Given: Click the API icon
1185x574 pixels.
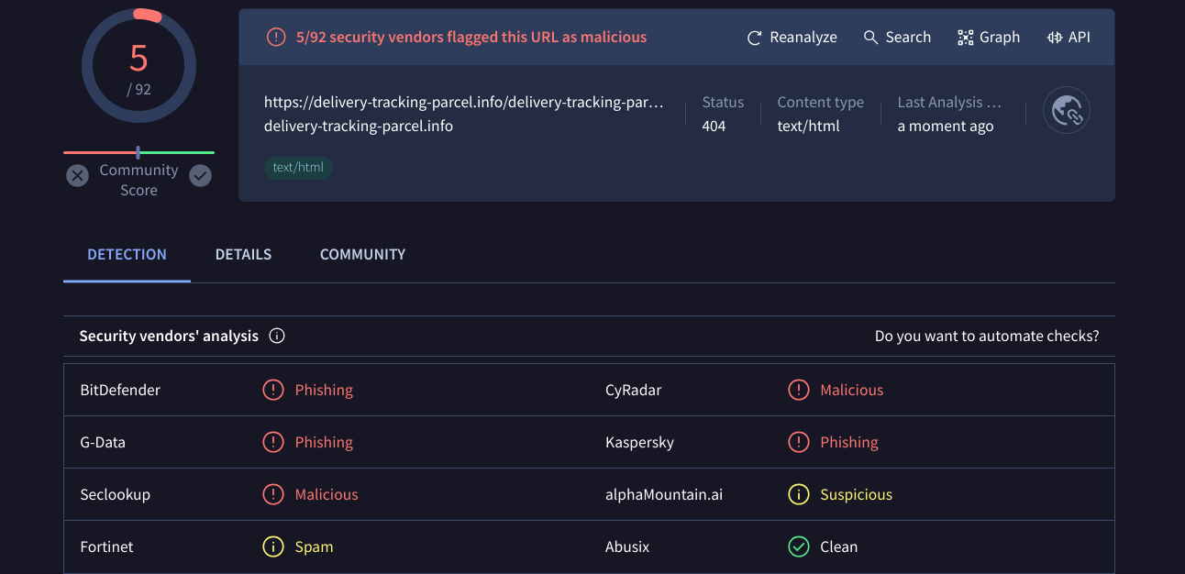Looking at the screenshot, I should coord(1055,38).
